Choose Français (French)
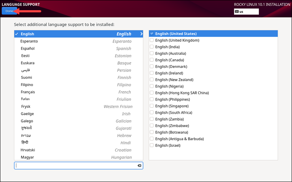Image resolution: width=292 pixels, height=182 pixels. pos(78,92)
